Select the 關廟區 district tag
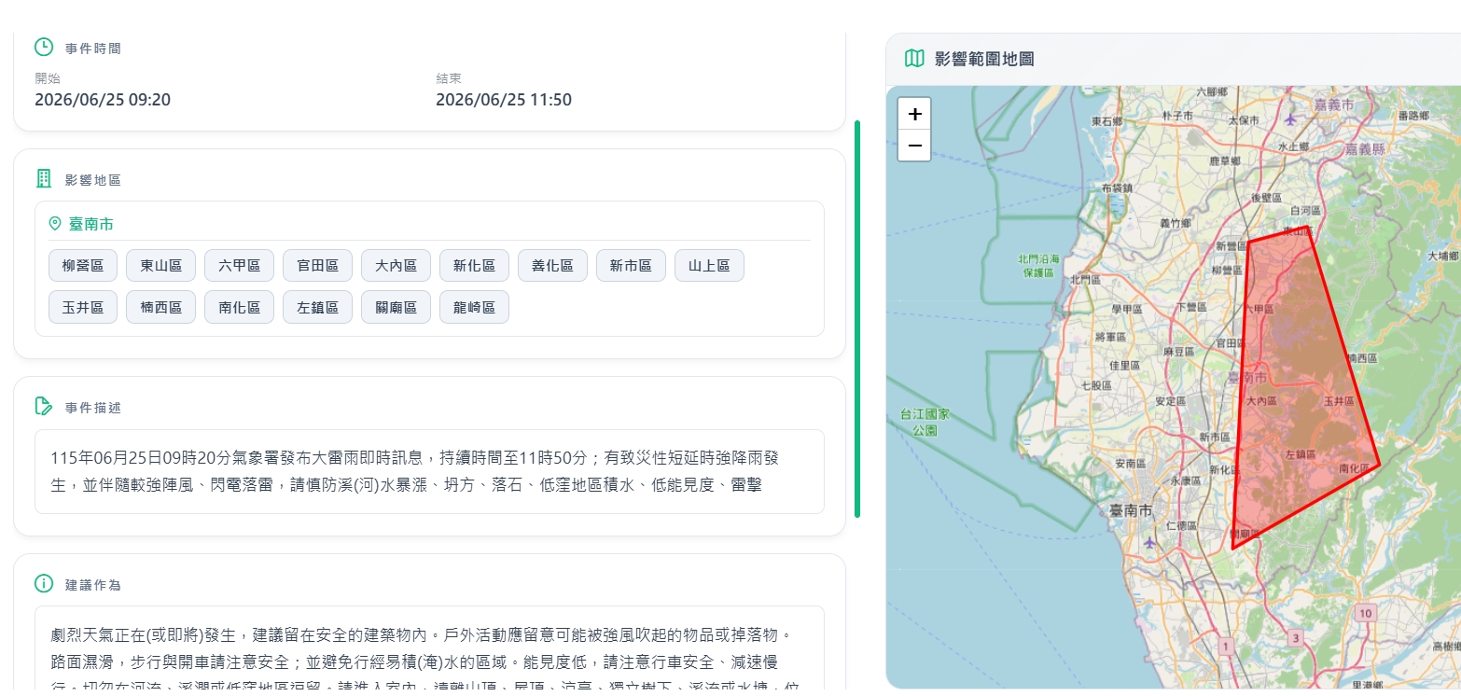Screen dimensions: 1461x696 pos(397,307)
